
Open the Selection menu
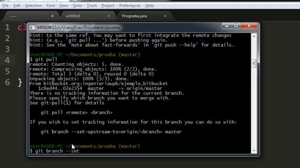33,6
